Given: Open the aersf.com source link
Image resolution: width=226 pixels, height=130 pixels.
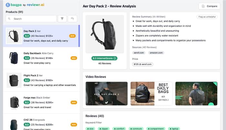Looking at the screenshot, I should (139, 53).
